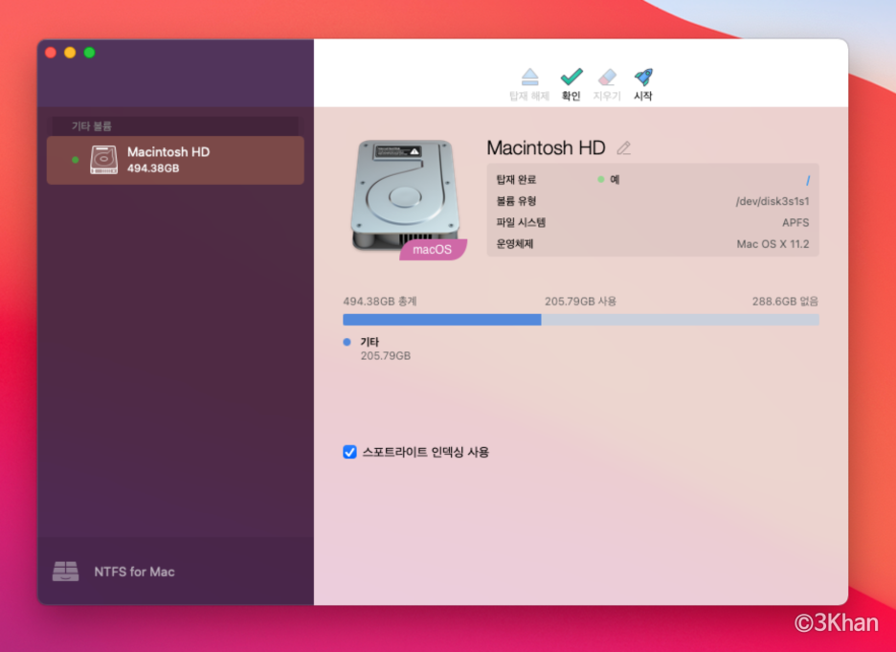Viewport: 896px width, 652px height.
Task: Click the NTFS for Mac text label
Action: pos(134,572)
